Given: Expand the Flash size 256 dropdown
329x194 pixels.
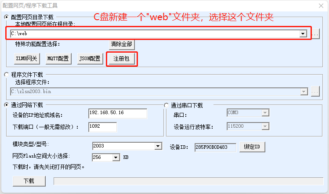Looking at the screenshot, I should pyautogui.click(x=116, y=158).
